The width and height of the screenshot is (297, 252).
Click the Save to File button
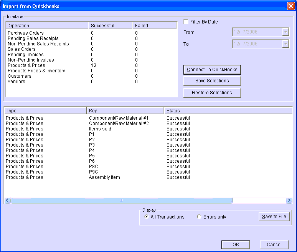(x=274, y=217)
